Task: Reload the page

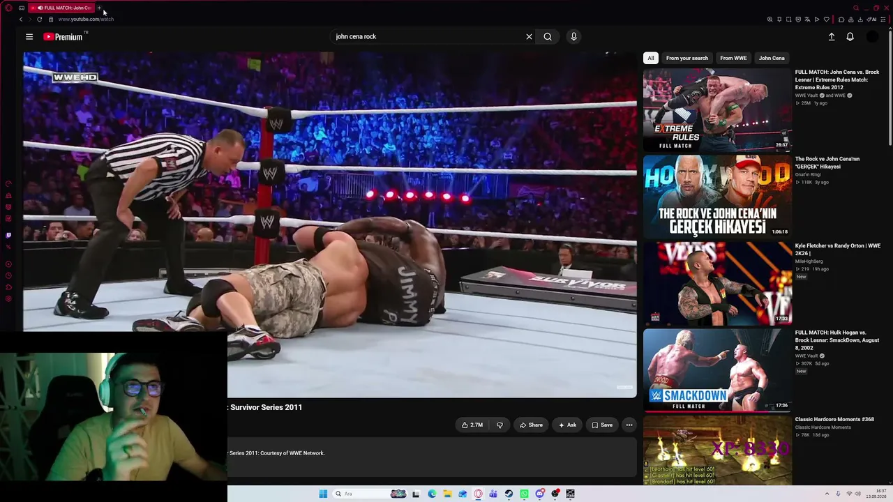Action: point(39,20)
